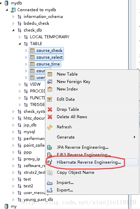Image resolution: width=140 pixels, height=209 pixels.
Task: Click the information_schema schema icon
Action: click(20, 17)
